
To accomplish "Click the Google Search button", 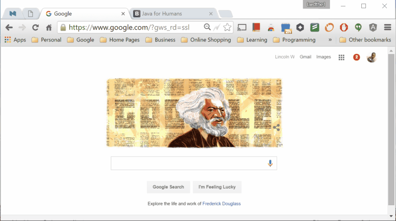I will 168,187.
